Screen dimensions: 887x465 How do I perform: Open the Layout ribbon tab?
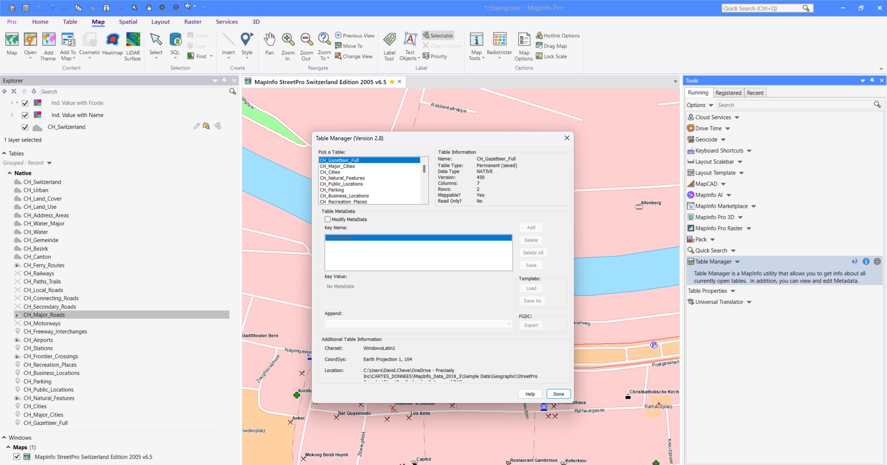tap(160, 22)
